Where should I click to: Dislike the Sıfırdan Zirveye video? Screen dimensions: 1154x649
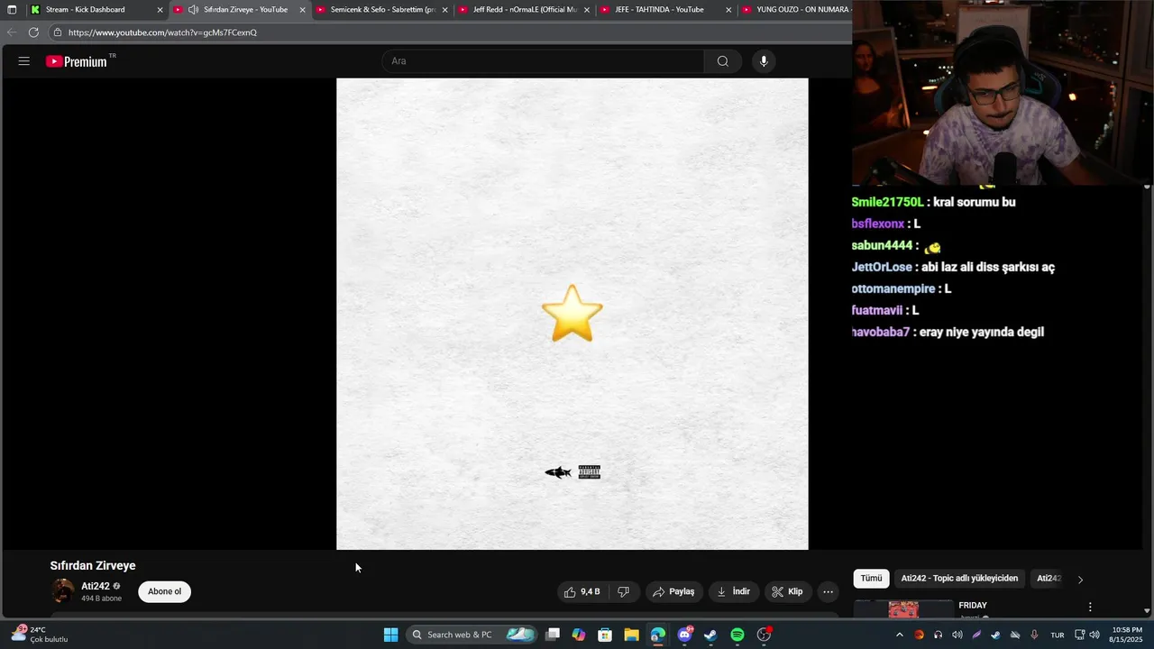[623, 591]
